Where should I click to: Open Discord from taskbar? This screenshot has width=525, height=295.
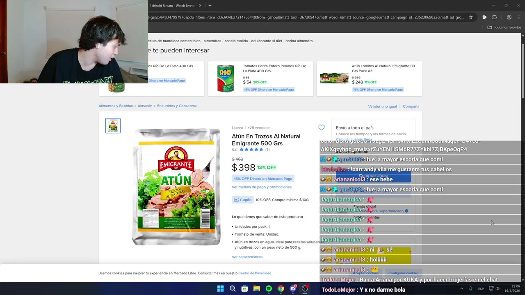click(x=293, y=288)
